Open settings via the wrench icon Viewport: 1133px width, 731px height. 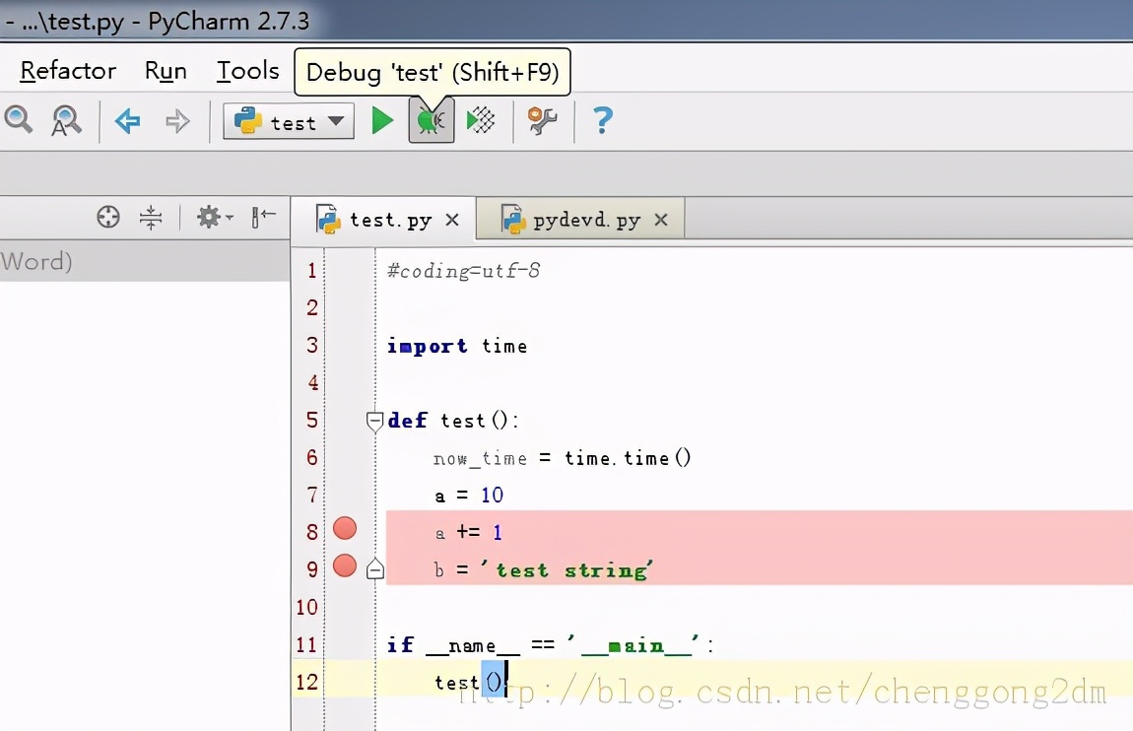(x=542, y=120)
